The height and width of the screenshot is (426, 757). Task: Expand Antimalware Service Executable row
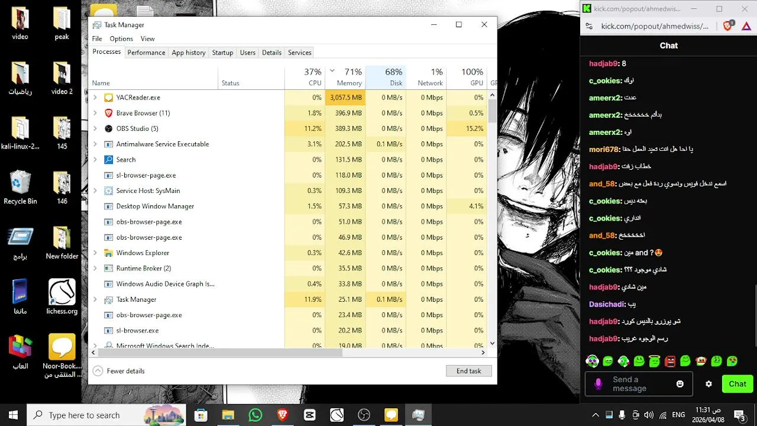pos(95,144)
